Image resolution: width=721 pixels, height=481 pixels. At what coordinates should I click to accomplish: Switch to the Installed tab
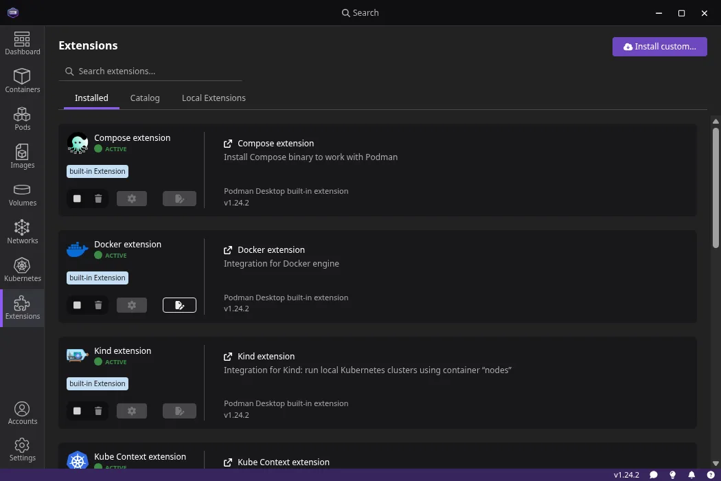pos(91,98)
